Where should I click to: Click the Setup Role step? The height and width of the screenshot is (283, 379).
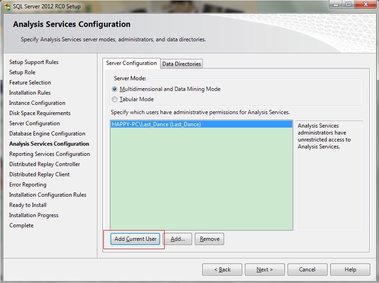coord(22,72)
